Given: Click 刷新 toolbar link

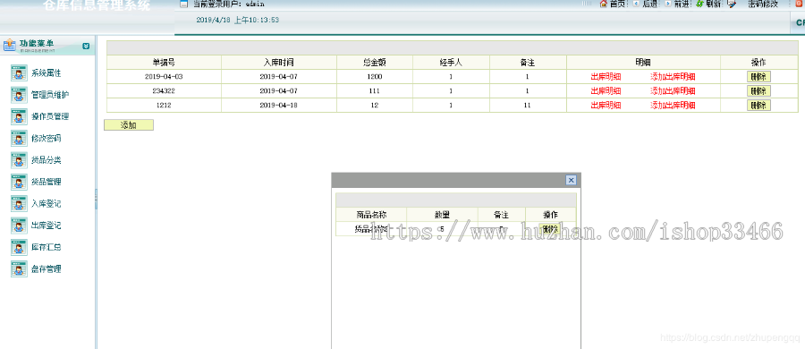Looking at the screenshot, I should click(714, 4).
